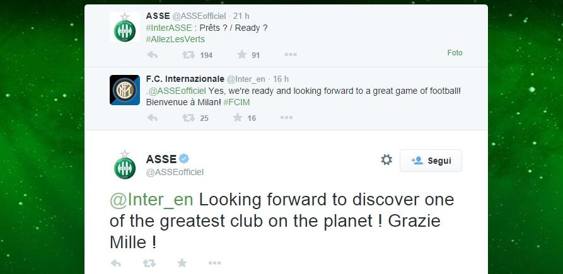Retweet the ASSE tweet with 194 retweets
The width and height of the screenshot is (563, 274).
pyautogui.click(x=189, y=55)
